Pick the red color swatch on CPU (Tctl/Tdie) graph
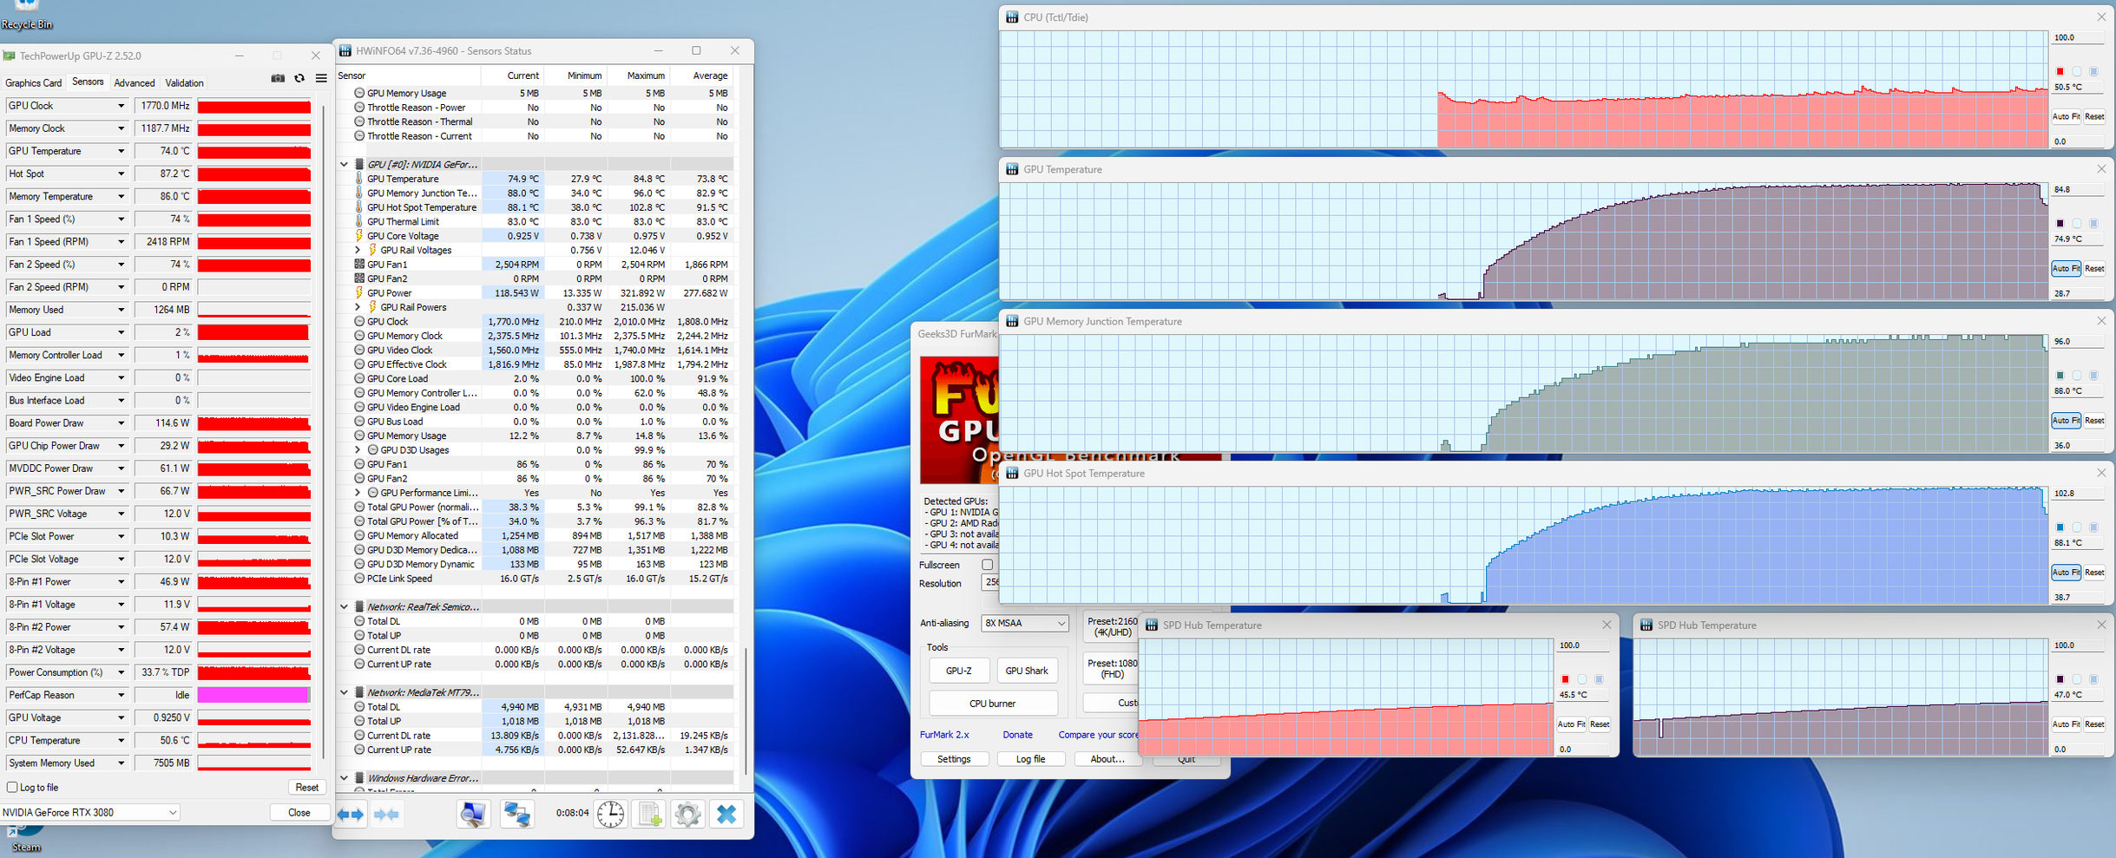The height and width of the screenshot is (858, 2116). [x=2060, y=72]
